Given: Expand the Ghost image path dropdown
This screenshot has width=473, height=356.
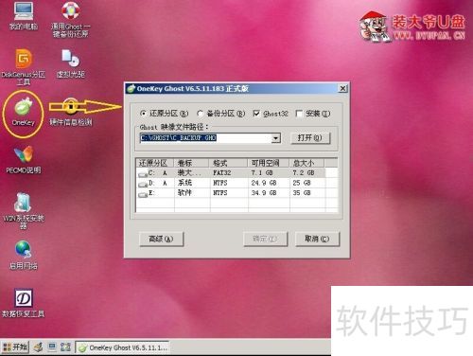Looking at the screenshot, I should [x=275, y=138].
